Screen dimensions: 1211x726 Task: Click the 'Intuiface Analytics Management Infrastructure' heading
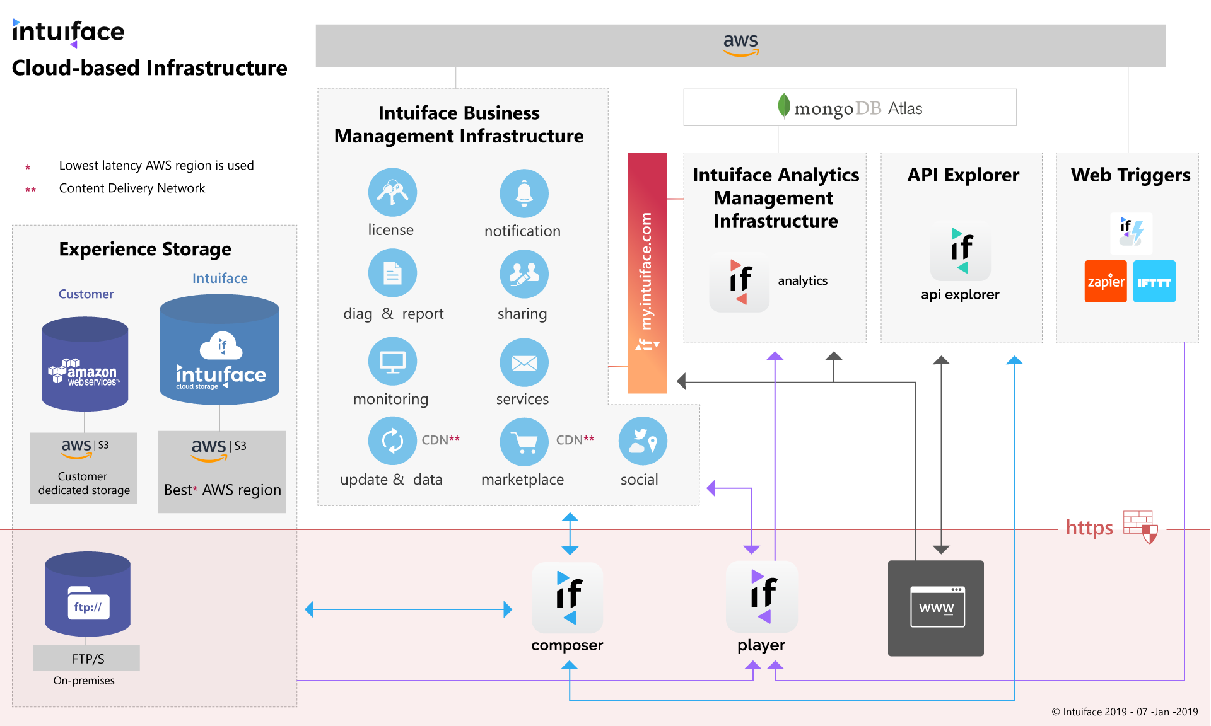[x=776, y=197]
